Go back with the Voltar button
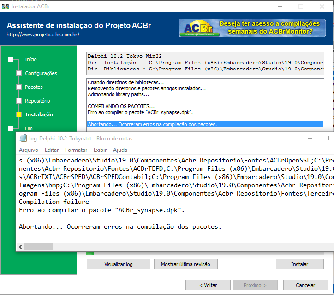 click(208, 285)
